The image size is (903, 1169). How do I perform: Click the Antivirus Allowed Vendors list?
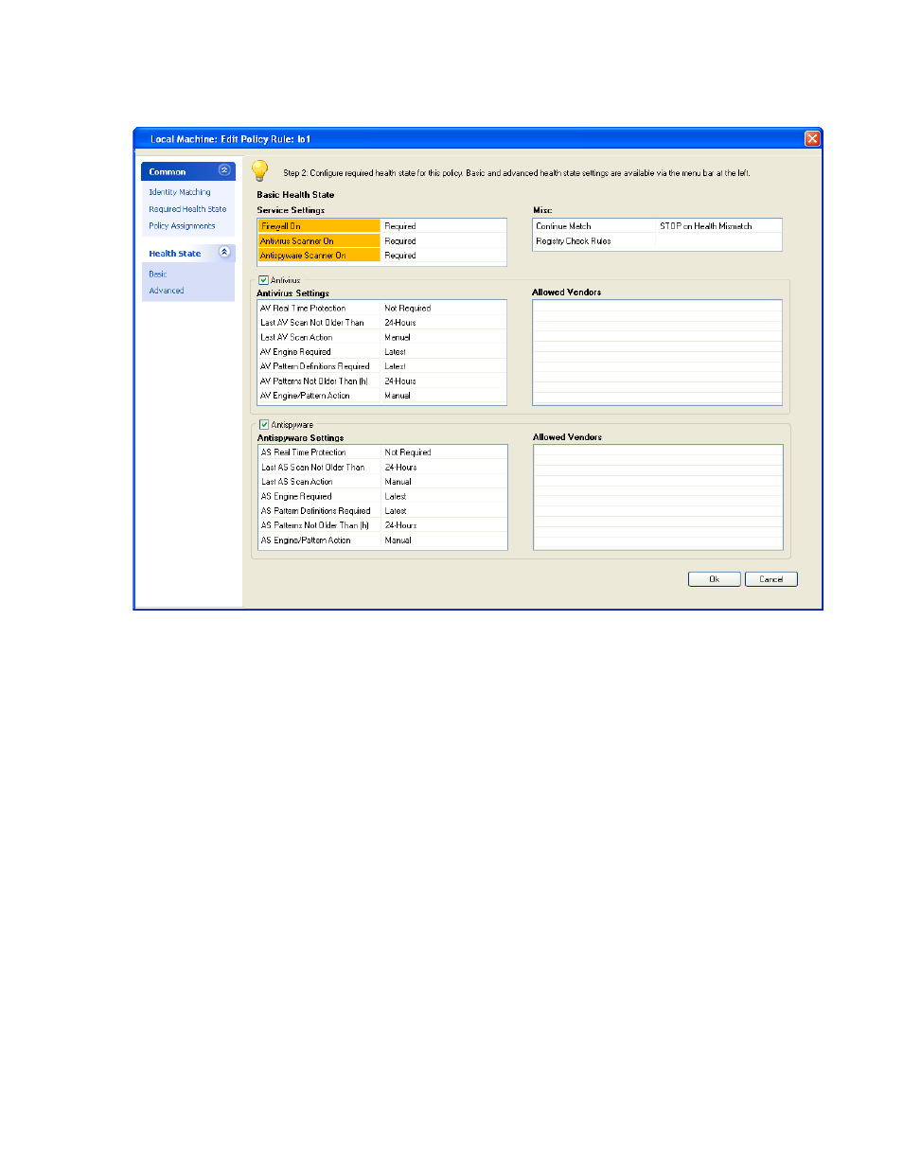[657, 352]
